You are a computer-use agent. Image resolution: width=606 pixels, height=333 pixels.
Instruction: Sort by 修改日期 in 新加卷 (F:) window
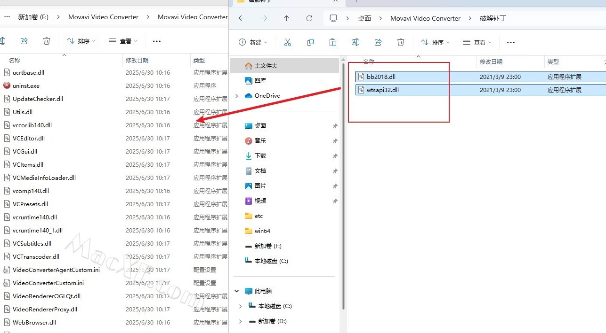tap(137, 60)
